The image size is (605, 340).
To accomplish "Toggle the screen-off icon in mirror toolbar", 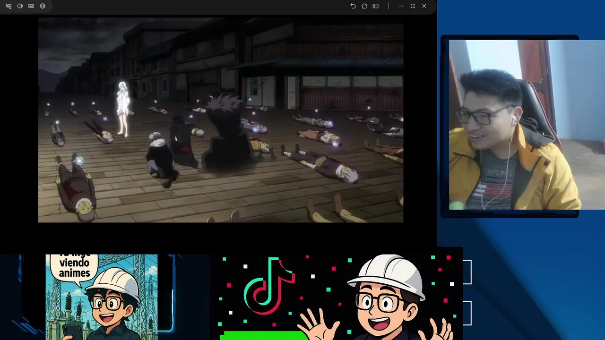I will pos(9,6).
